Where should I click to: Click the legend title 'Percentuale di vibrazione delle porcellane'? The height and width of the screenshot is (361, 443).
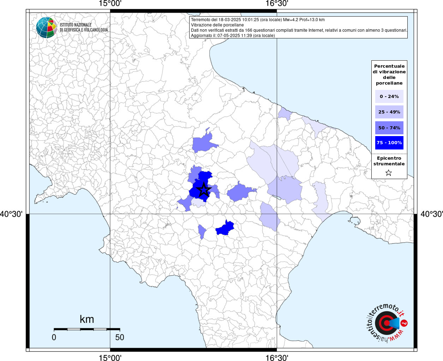[389, 75]
